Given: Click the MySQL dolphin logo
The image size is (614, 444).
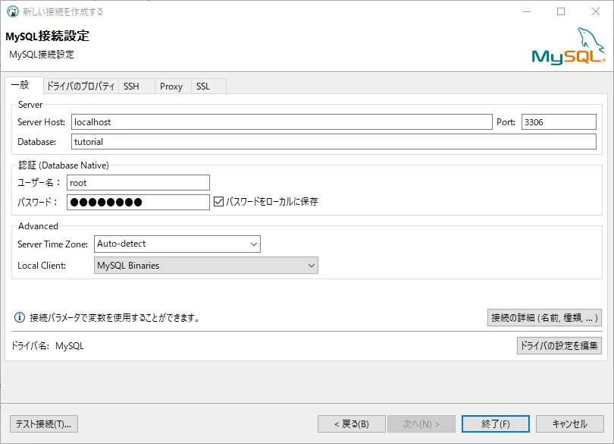Looking at the screenshot, I should [x=569, y=46].
